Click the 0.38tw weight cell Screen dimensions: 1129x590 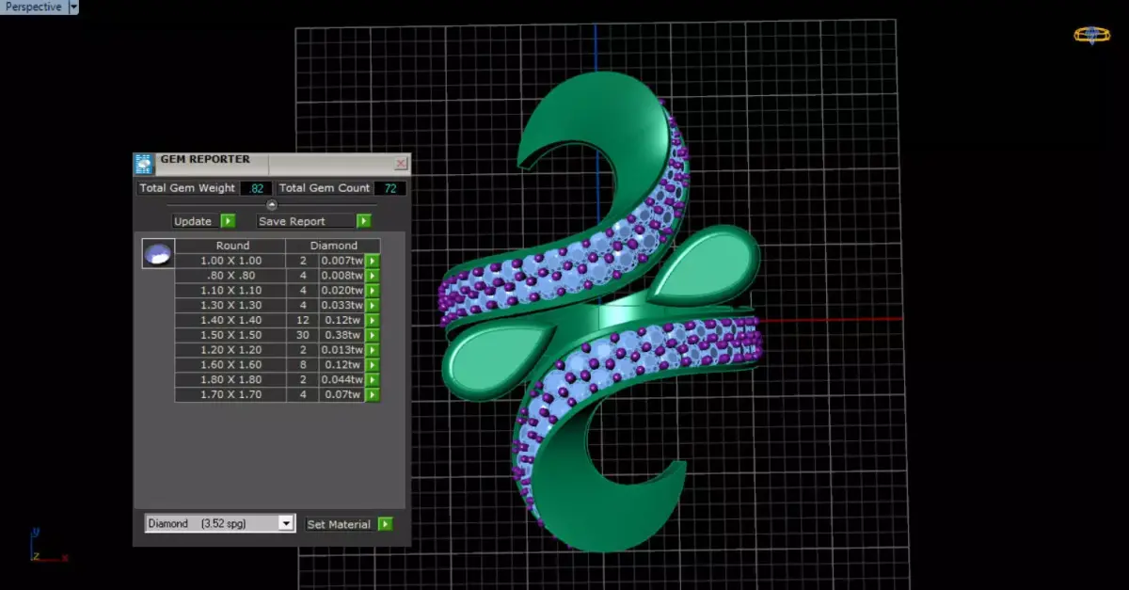pyautogui.click(x=342, y=335)
